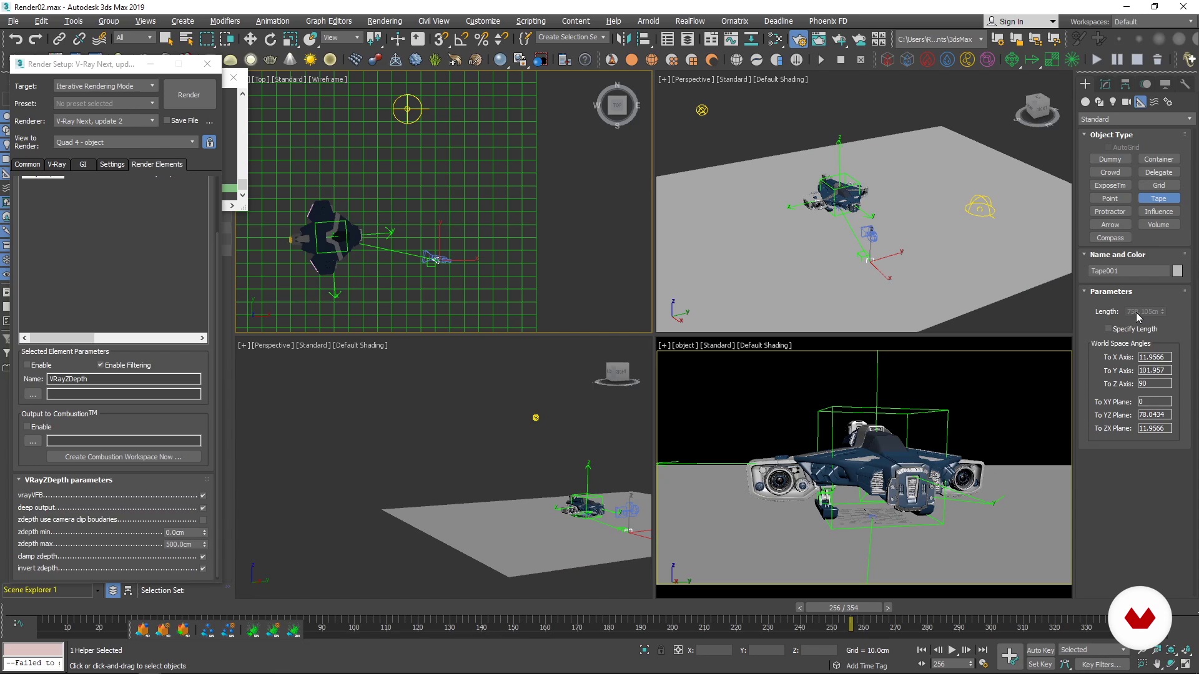This screenshot has height=674, width=1199.
Task: Toggle the Percent Snap icon
Action: tap(481, 39)
